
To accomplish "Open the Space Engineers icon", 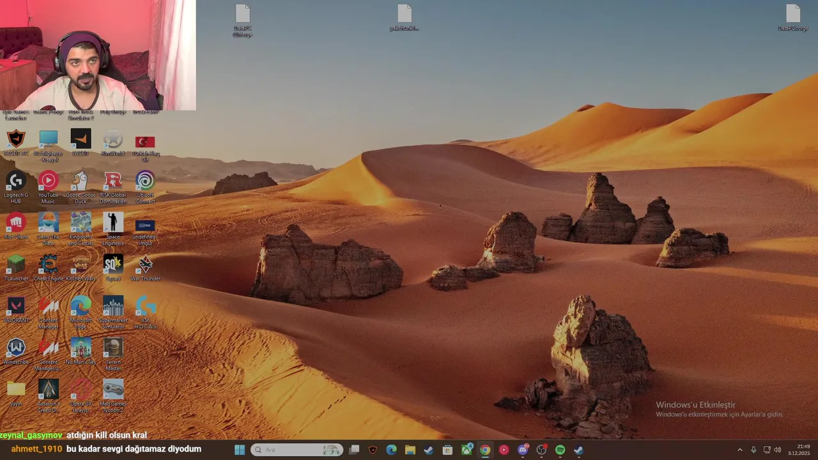I will pos(113,229).
